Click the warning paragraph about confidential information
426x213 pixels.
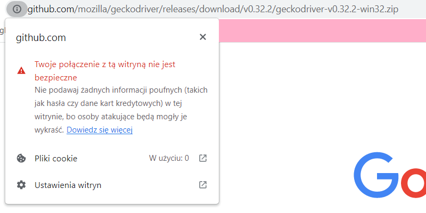121,110
